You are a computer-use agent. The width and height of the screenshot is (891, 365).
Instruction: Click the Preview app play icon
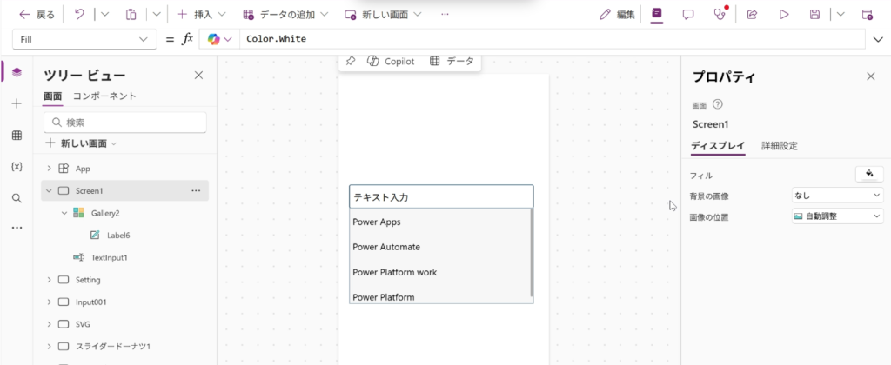pos(784,14)
